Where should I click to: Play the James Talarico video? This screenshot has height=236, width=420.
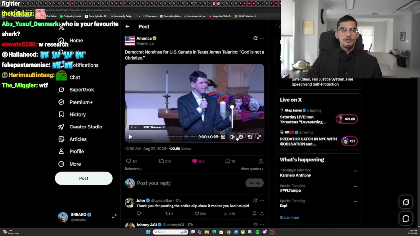(x=130, y=137)
